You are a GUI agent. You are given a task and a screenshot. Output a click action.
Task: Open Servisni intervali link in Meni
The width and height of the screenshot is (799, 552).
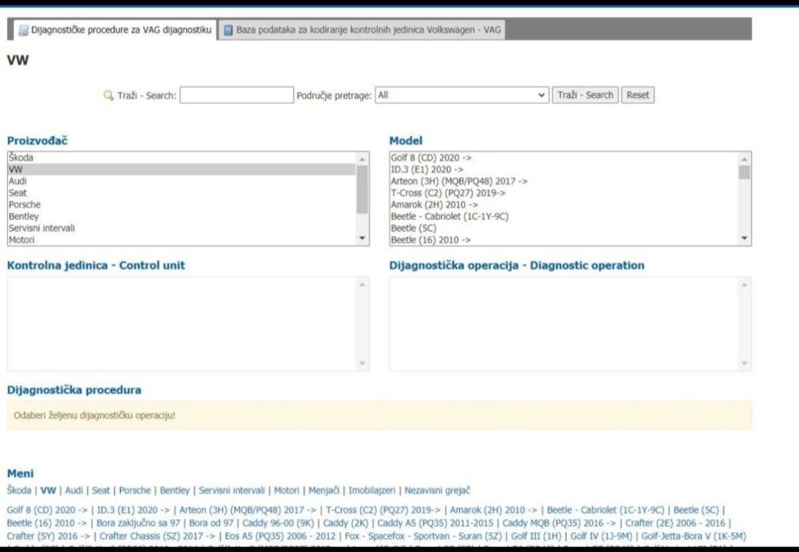click(x=231, y=490)
